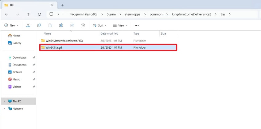Open the View dropdown menu

[x=120, y=25]
